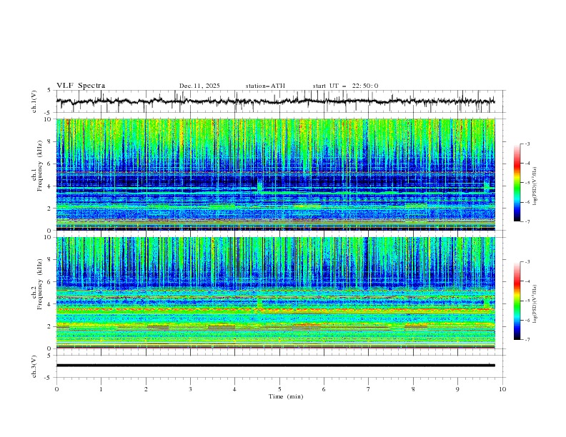566x437 pixels.
Task: Click the ch.1 spectrogram panel
Action: 276,174
